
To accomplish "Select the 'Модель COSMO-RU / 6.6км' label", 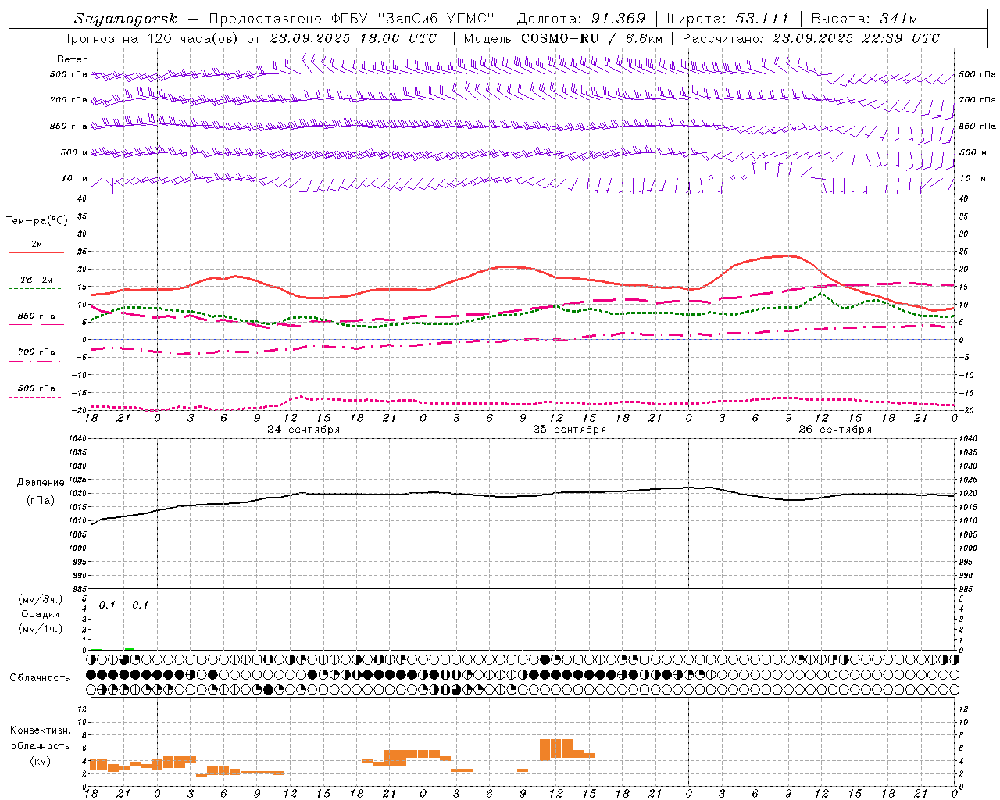I will pyautogui.click(x=563, y=38).
